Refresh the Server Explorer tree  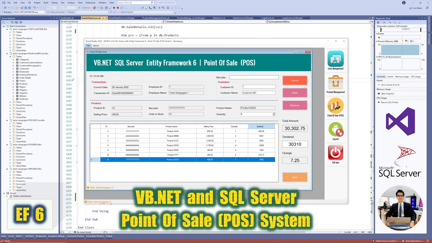pyautogui.click(x=4, y=22)
